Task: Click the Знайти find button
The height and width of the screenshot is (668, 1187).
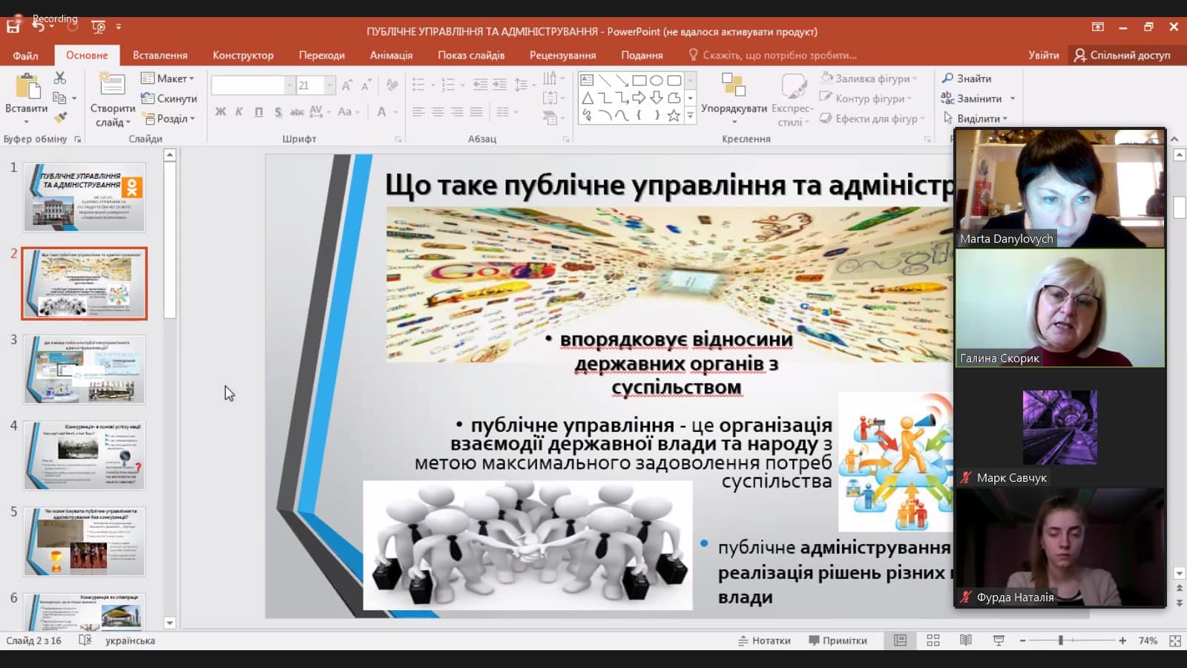Action: [x=967, y=78]
